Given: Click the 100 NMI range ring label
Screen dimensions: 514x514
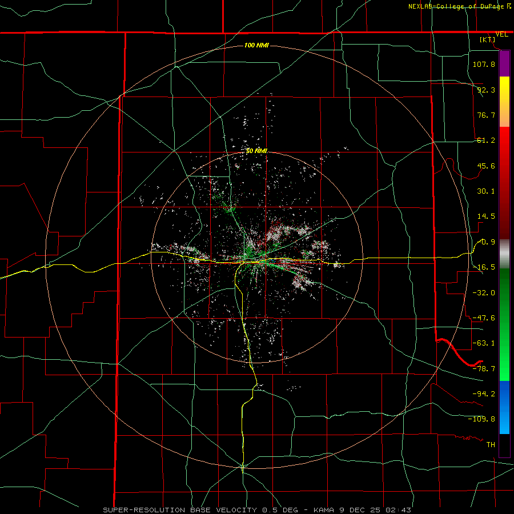Looking at the screenshot, I should (256, 45).
